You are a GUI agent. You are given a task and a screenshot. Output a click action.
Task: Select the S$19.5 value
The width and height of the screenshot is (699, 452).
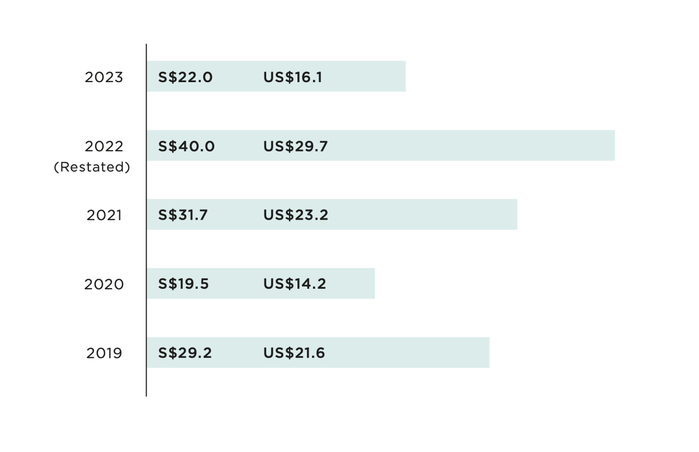click(x=183, y=284)
